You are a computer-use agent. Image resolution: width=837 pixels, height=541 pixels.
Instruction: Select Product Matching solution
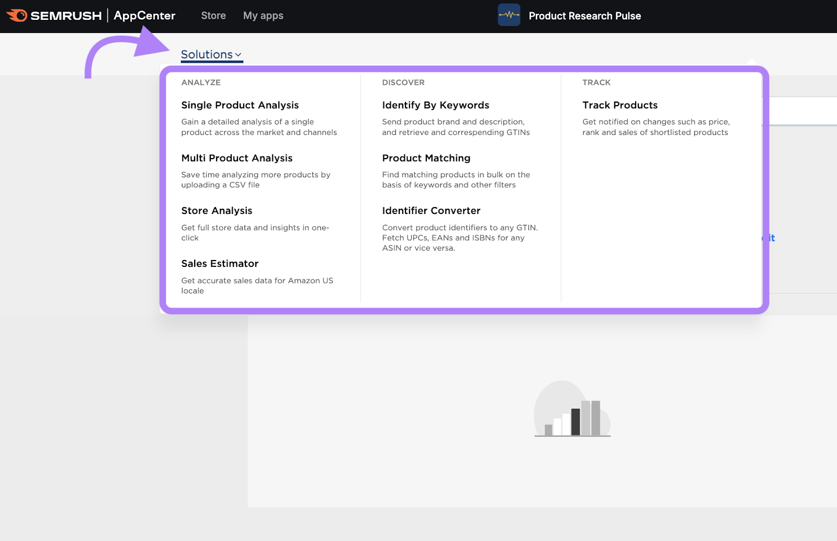click(x=426, y=158)
